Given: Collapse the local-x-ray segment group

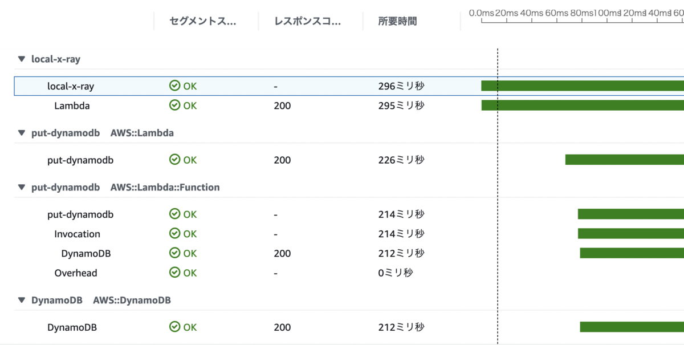Looking at the screenshot, I should [x=21, y=59].
